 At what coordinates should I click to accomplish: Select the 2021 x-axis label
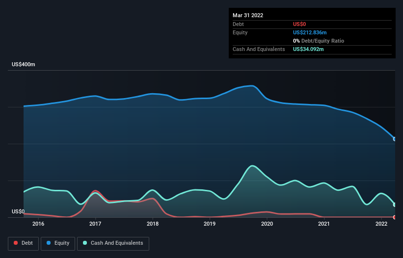pos(324,224)
